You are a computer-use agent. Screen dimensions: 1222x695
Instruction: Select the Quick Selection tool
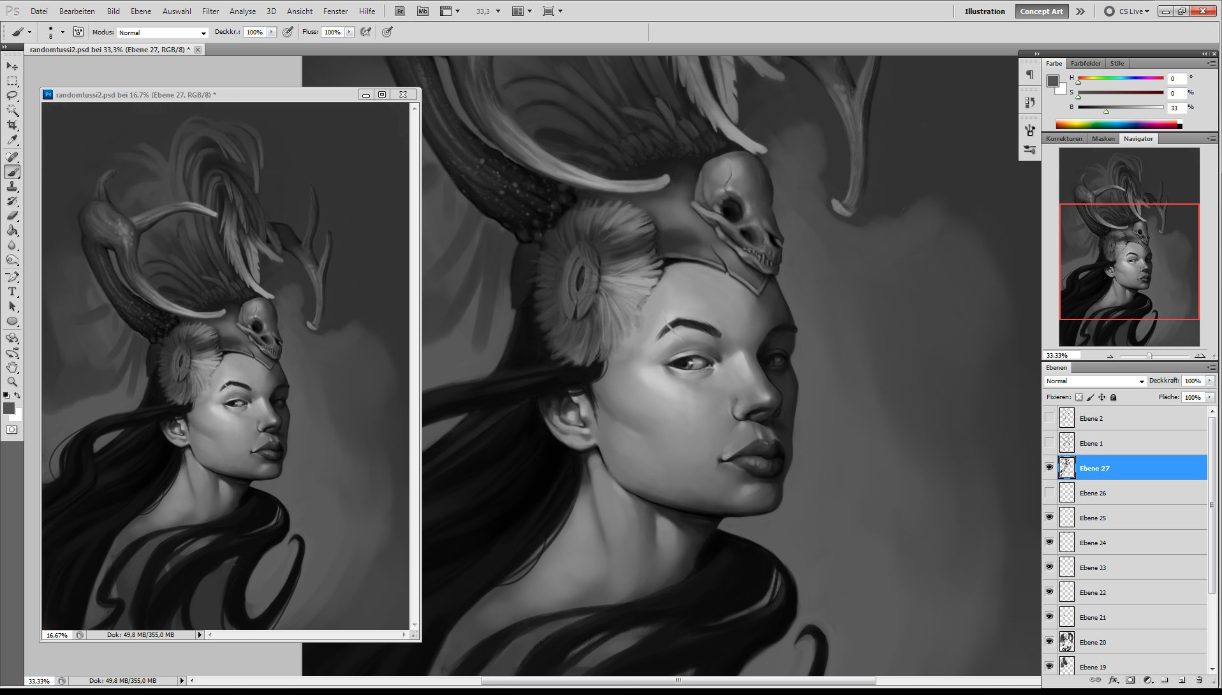12,110
